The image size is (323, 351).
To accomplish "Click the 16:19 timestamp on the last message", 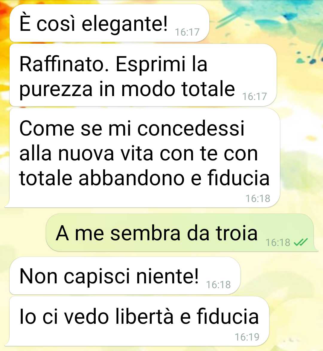I will pos(247,337).
